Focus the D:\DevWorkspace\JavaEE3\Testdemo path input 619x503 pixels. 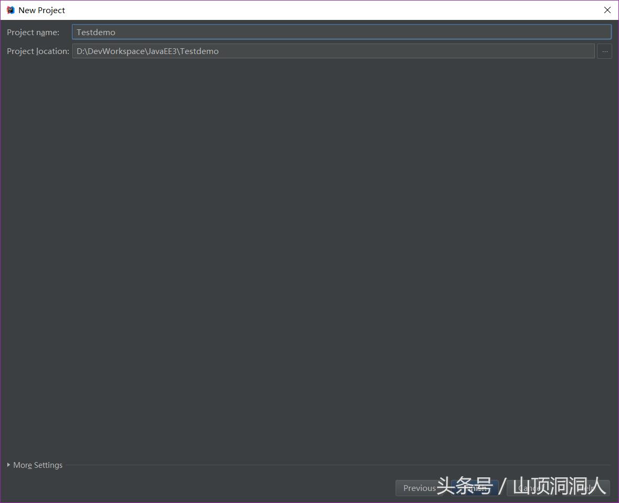[x=334, y=51]
